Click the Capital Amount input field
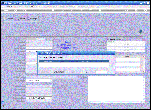Image resolution: width=151 pixels, height=110 pixels. point(39,89)
